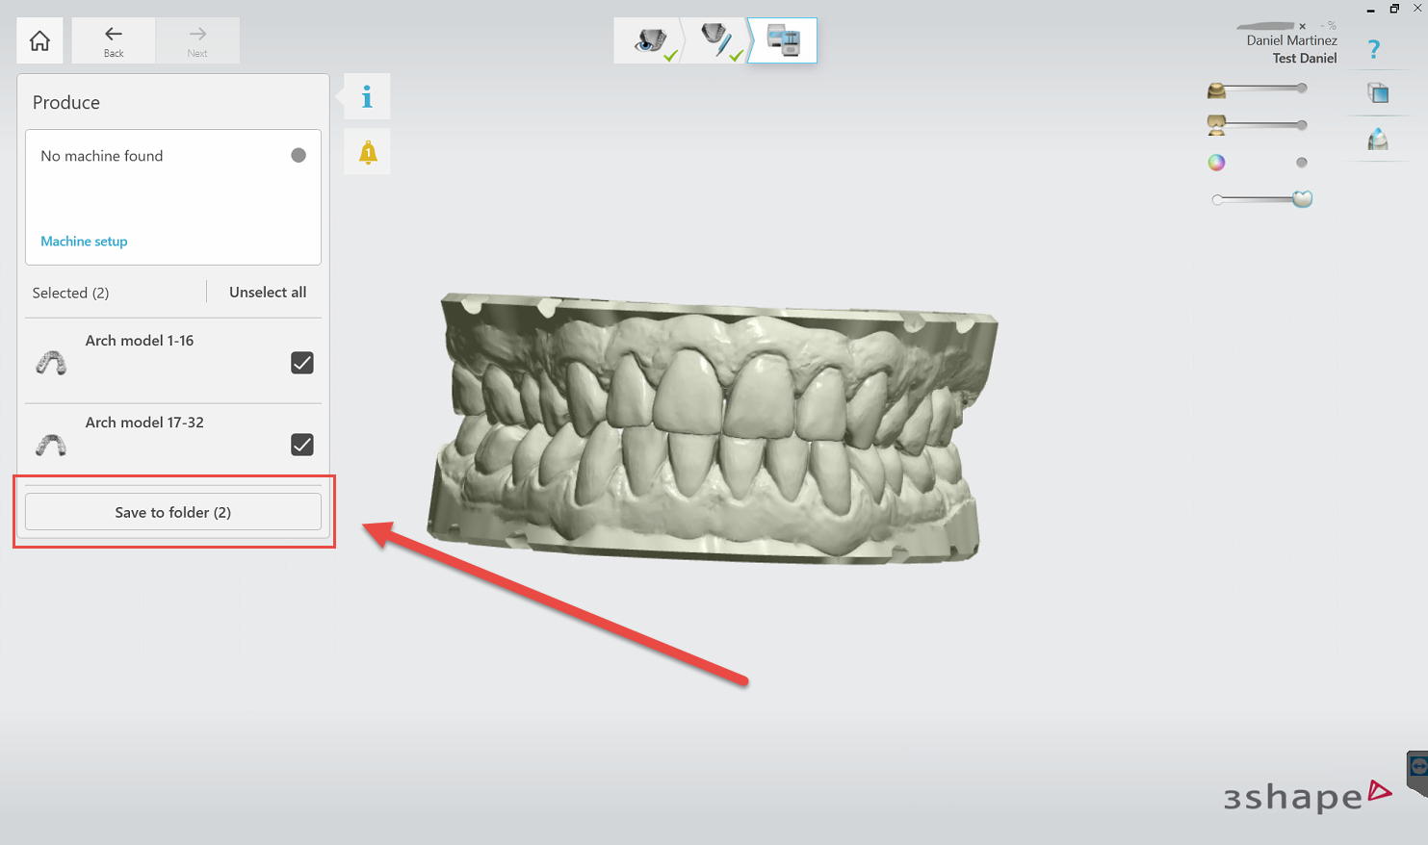Click the clipboard icon in the upper-right panel
Screen dimensions: 1428x845
click(x=1377, y=92)
